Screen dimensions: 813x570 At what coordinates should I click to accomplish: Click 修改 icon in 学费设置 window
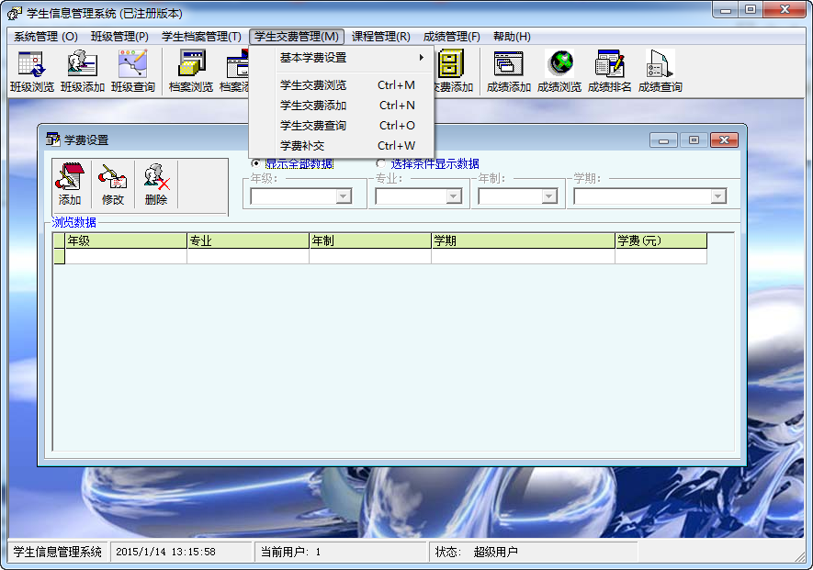(112, 184)
